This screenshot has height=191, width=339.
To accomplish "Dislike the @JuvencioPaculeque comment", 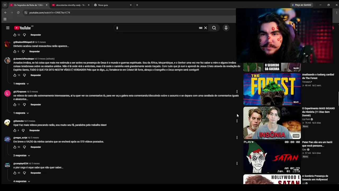I will pos(24,75).
